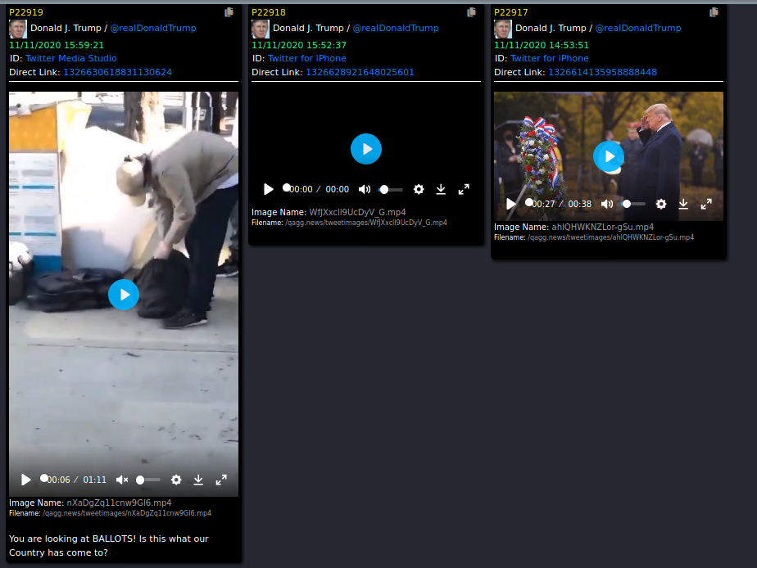The width and height of the screenshot is (757, 568).
Task: Click the file path ending ahIQHWKNZLor-gSu.mp4
Action: [x=610, y=237]
